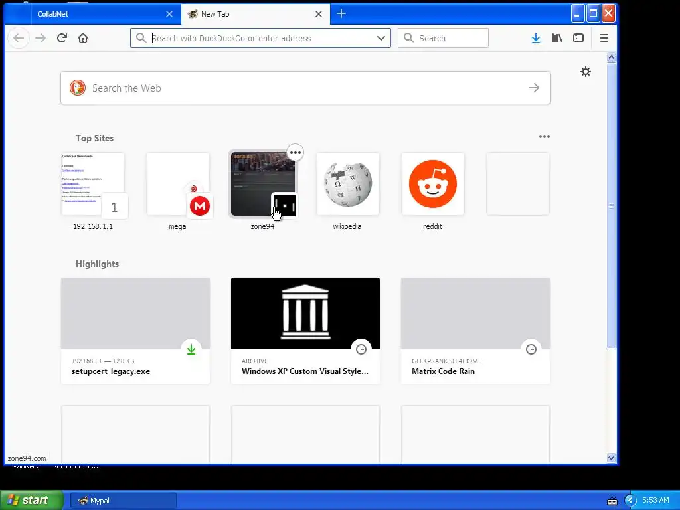Click the DuckDuckGo logo in web search
The height and width of the screenshot is (510, 680).
pos(78,88)
